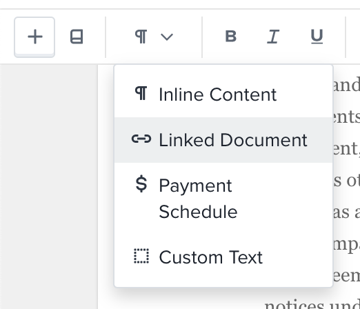Click the pilcrow icon beside Inline Content
Screen dimensions: 360x309
click(141, 93)
